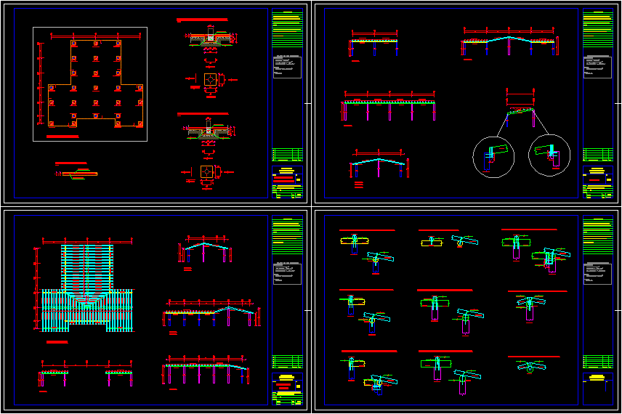Click the left circular detail callout
This screenshot has width=622, height=414.
click(x=493, y=157)
